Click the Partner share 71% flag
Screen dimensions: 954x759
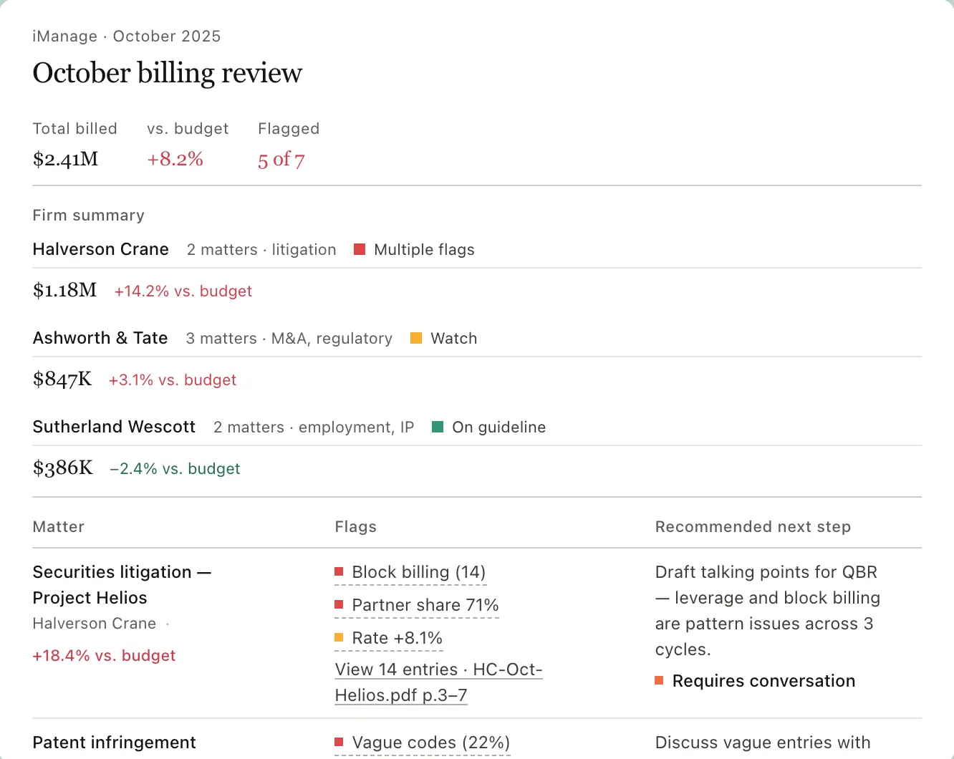[417, 605]
